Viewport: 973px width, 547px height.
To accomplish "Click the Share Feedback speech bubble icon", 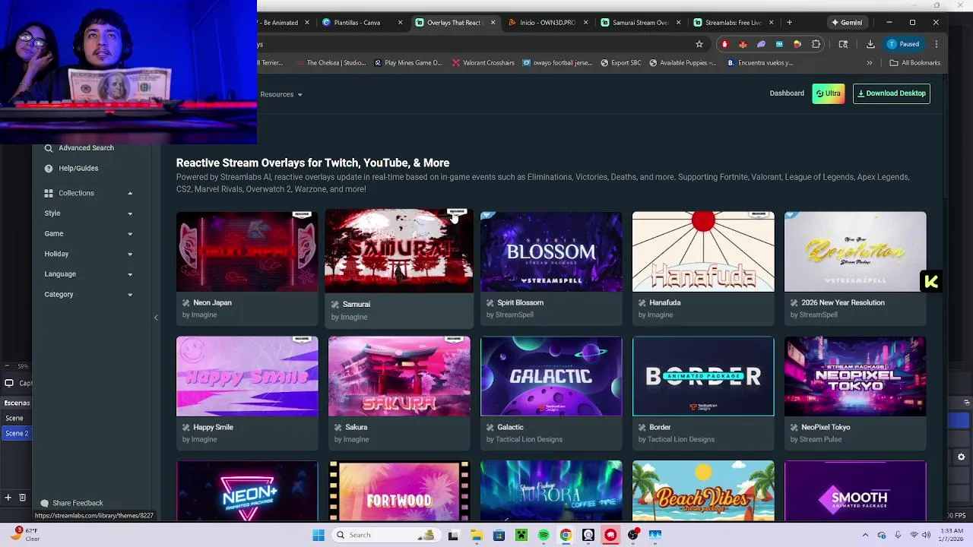I will click(44, 503).
